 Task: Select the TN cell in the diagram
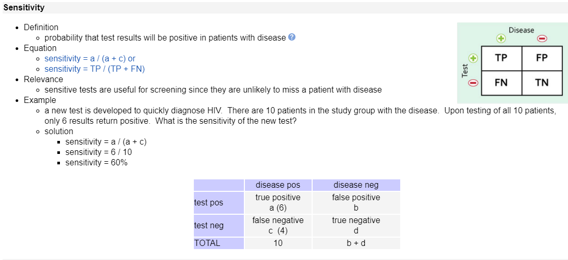542,83
